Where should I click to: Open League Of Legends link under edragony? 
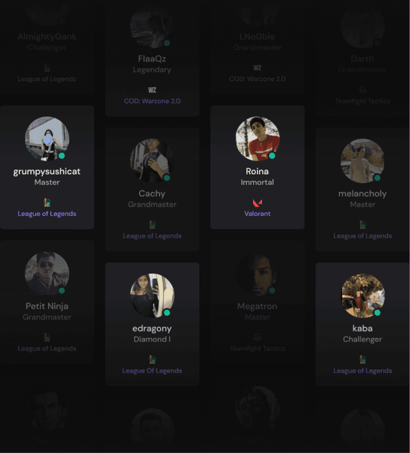pos(152,370)
